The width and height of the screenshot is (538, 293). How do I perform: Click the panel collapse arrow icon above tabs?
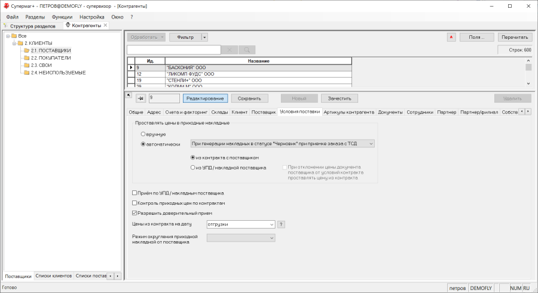point(129,95)
